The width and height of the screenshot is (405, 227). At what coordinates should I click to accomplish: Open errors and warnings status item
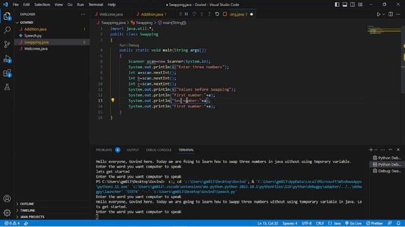coord(12,223)
